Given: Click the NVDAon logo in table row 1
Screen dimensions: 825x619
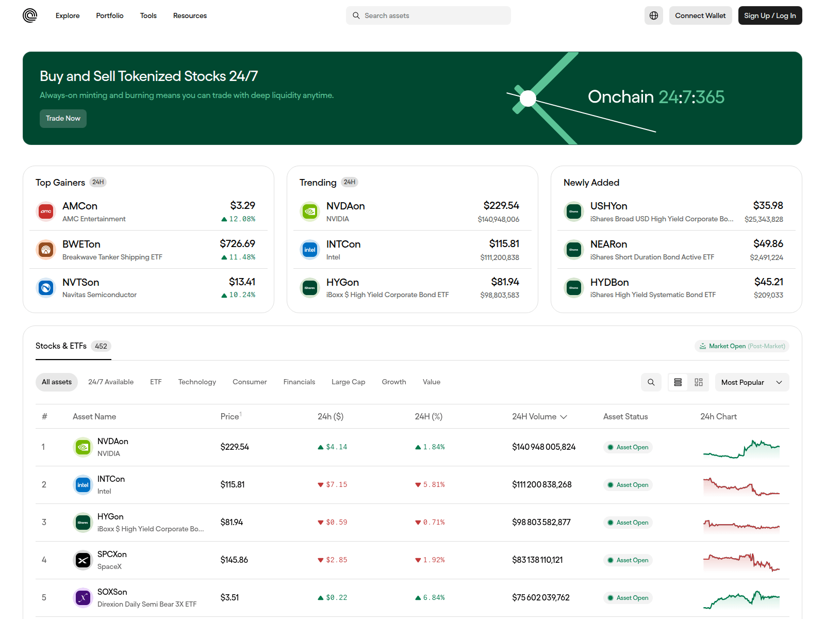Looking at the screenshot, I should coord(83,447).
